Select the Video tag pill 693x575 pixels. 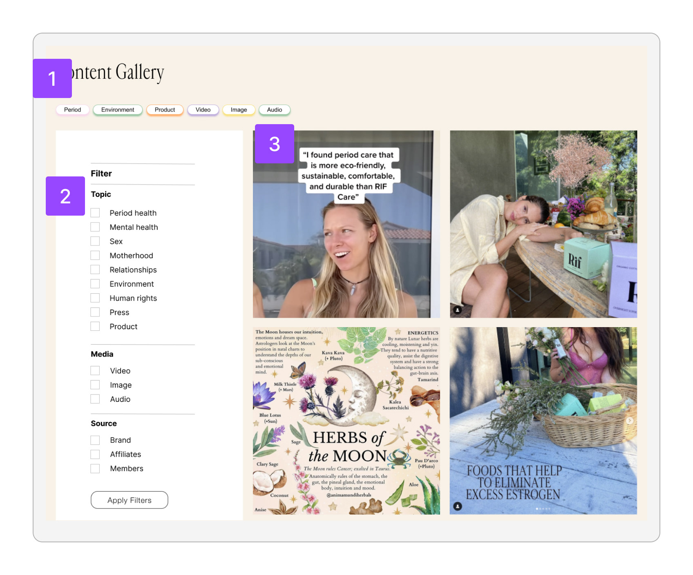click(x=203, y=110)
